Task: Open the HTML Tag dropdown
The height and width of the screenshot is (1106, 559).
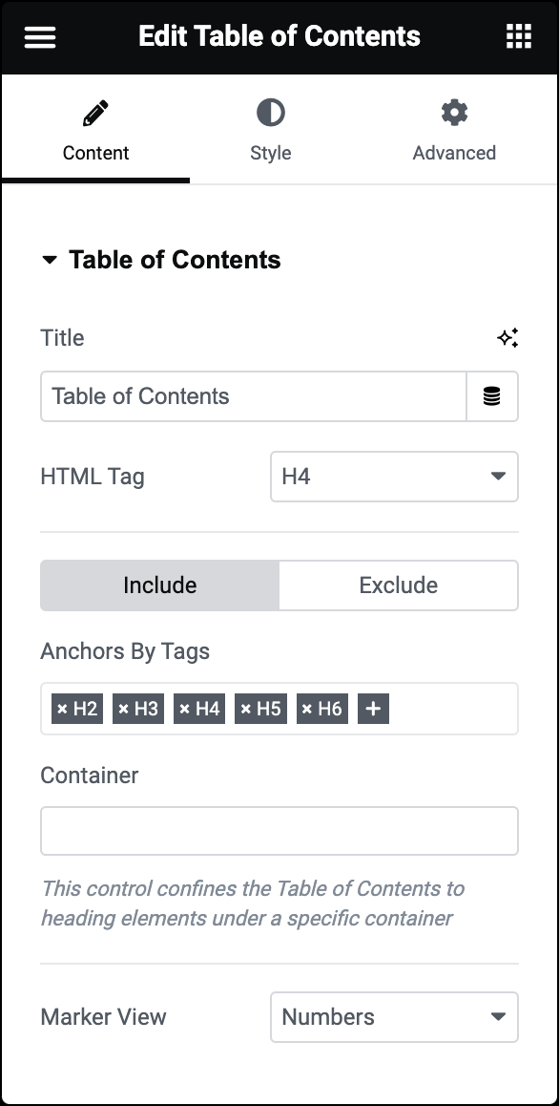Action: click(395, 477)
